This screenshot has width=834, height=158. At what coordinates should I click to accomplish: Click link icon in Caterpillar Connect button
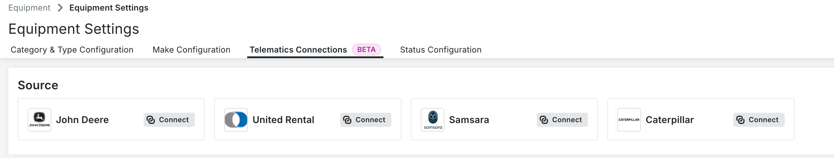coord(740,120)
